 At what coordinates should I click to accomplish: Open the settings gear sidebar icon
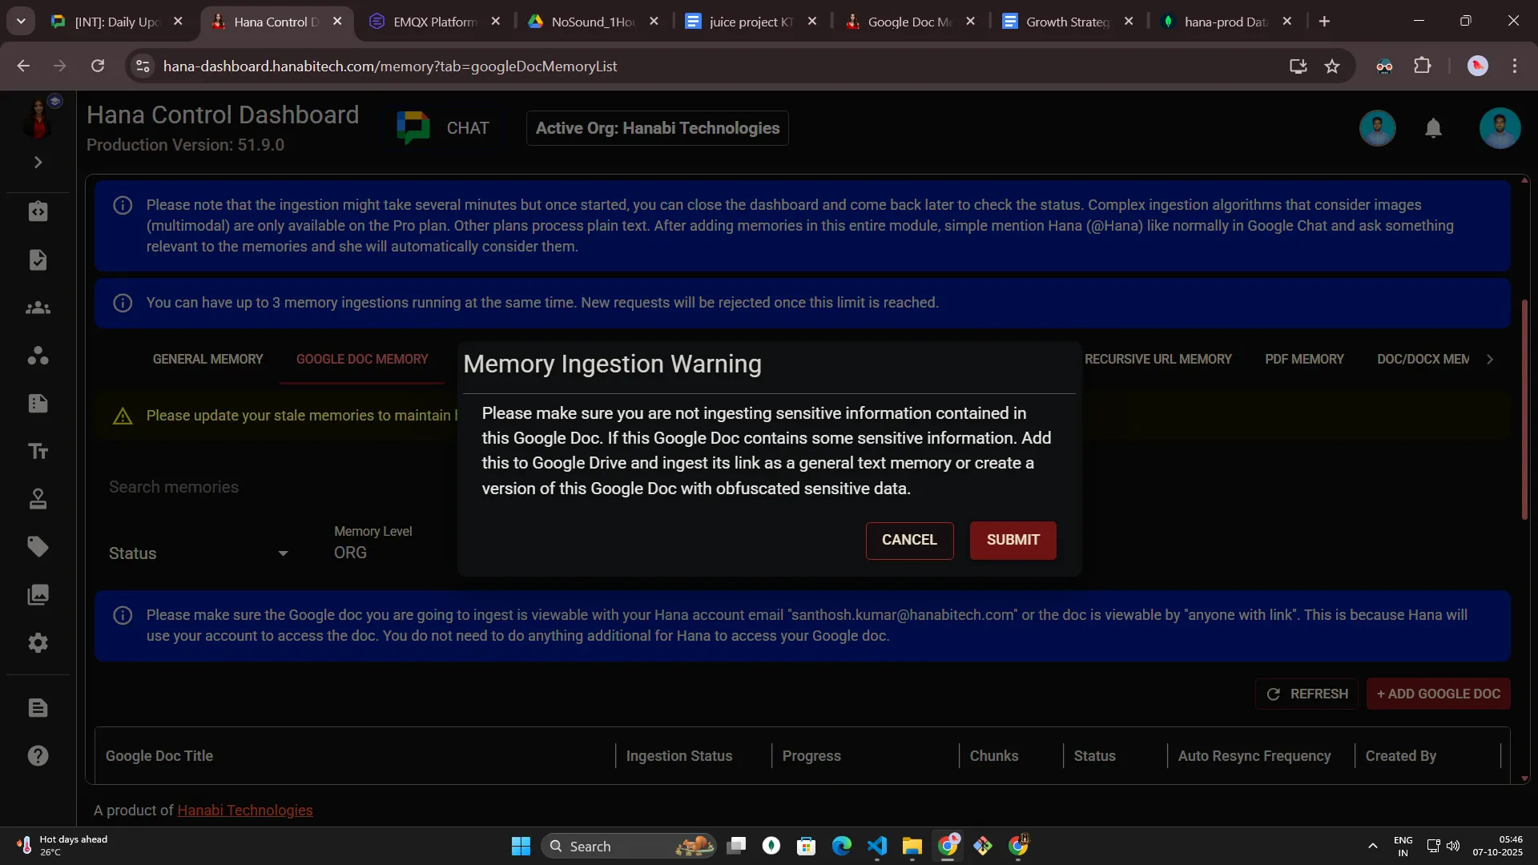[x=38, y=643]
